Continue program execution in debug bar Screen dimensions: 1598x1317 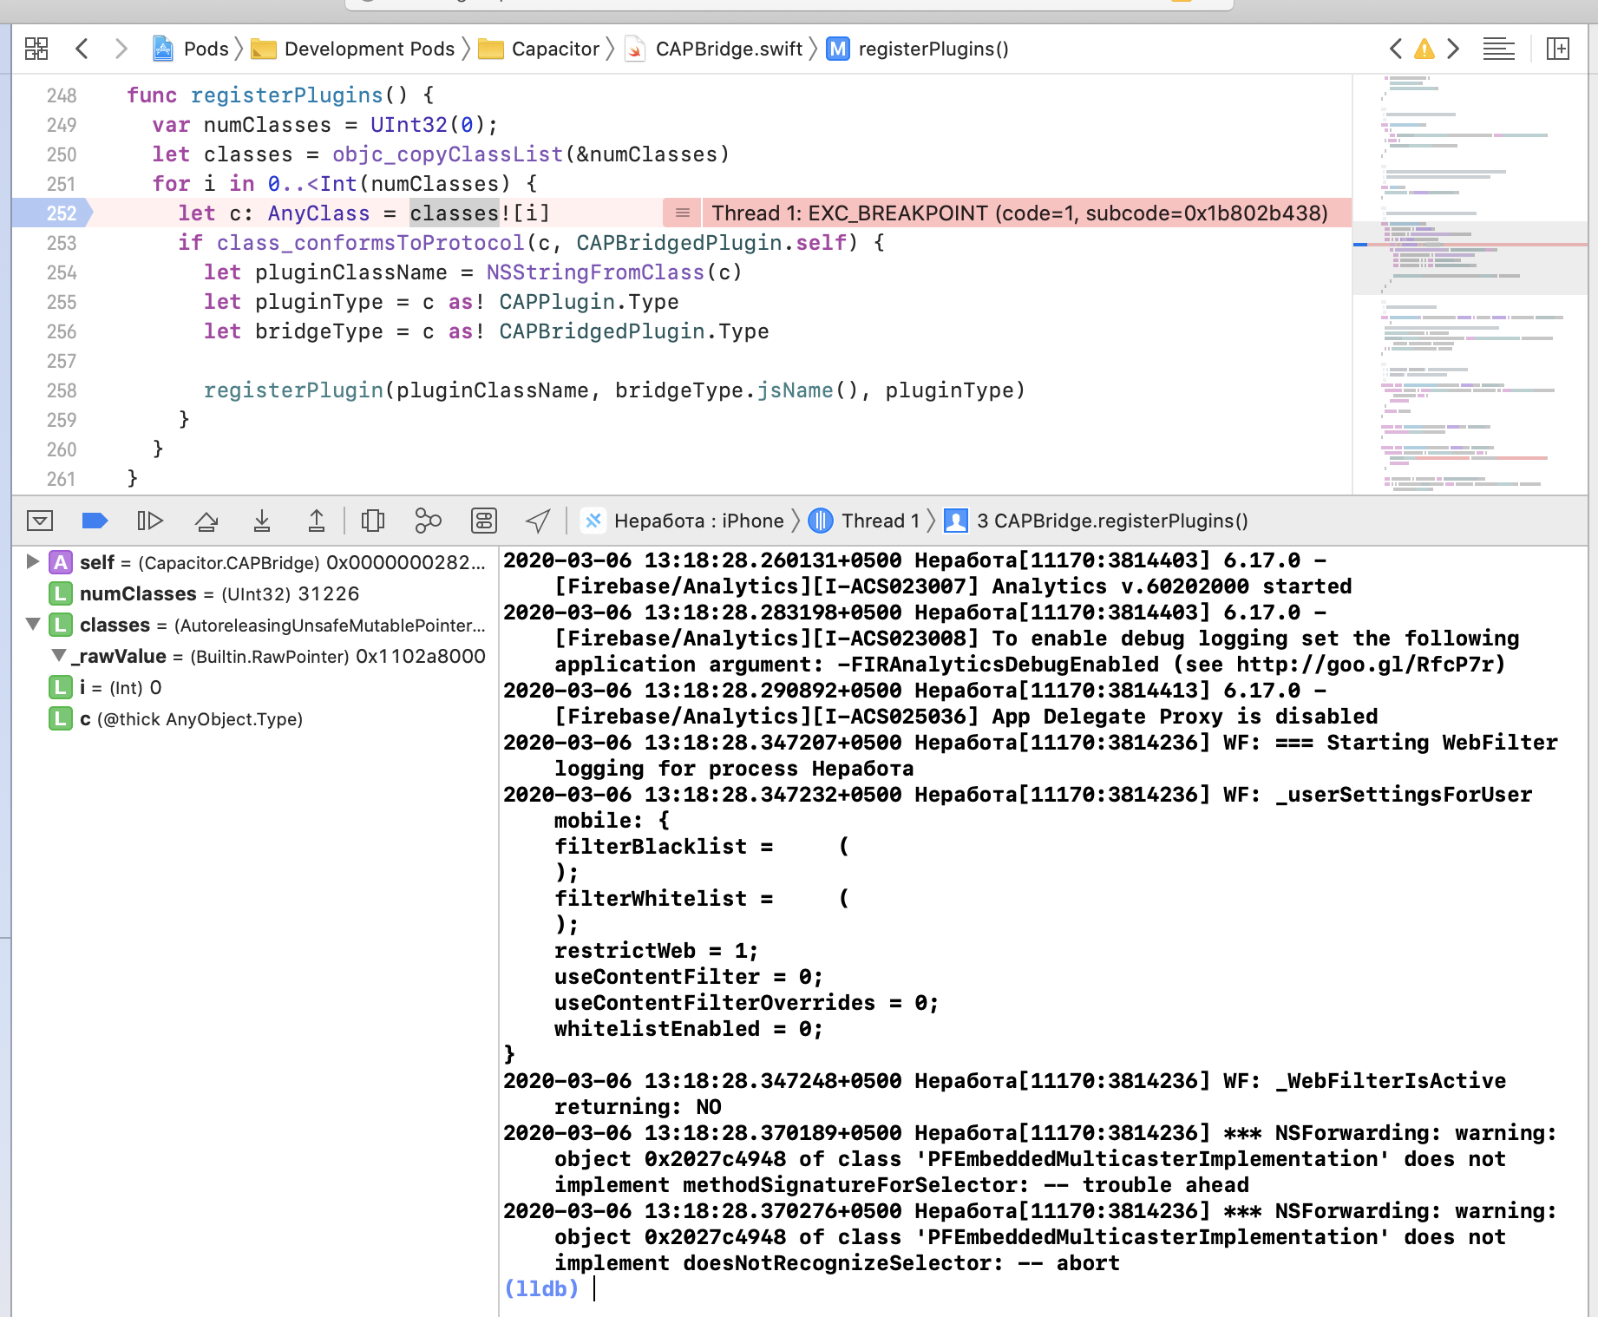[x=149, y=521]
